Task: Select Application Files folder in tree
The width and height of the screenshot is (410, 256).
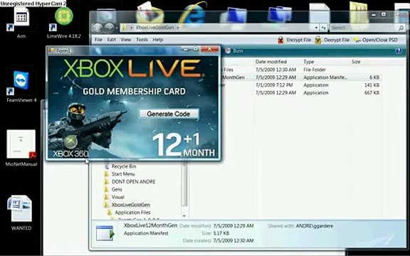Action: (129, 213)
